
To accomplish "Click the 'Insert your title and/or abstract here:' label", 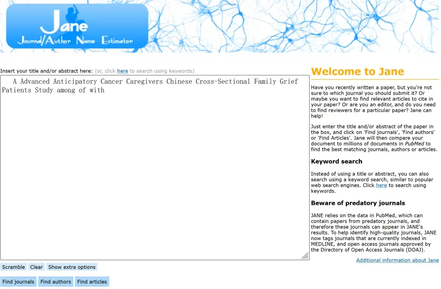I will (x=47, y=71).
